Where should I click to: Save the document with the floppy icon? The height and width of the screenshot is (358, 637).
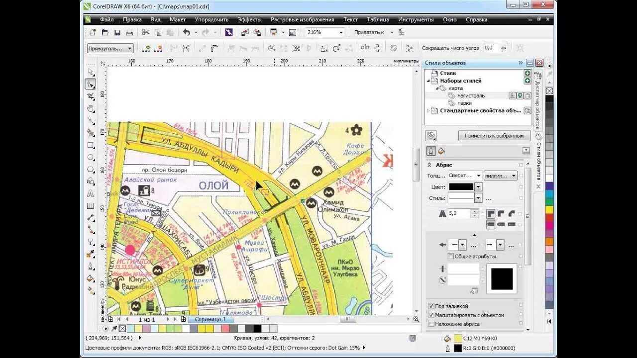coord(117,32)
